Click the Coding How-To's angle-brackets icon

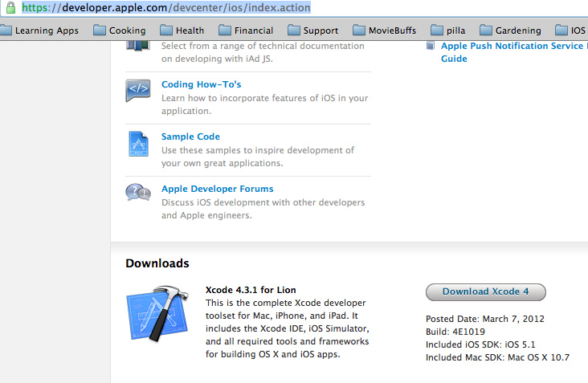[137, 91]
